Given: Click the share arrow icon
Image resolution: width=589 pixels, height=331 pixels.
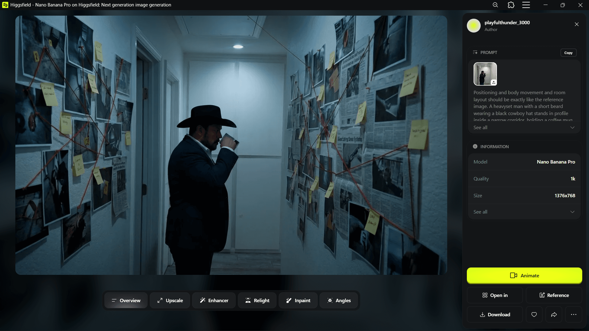Looking at the screenshot, I should coord(554,314).
